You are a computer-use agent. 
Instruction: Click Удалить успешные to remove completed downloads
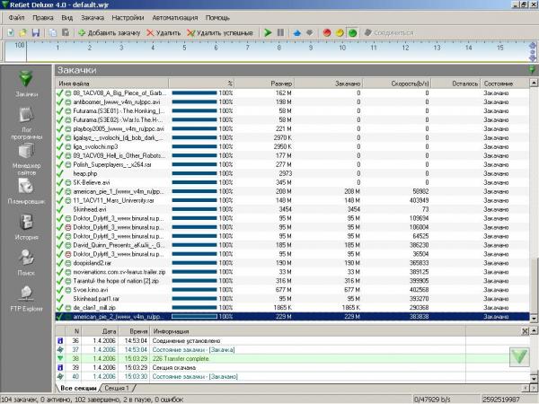click(220, 32)
